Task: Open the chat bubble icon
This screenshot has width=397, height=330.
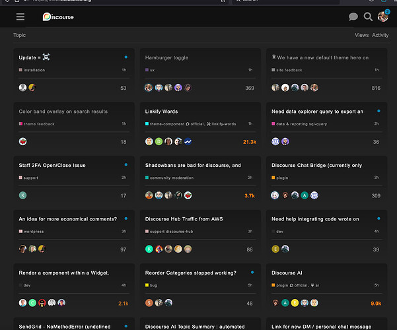Action: [x=353, y=17]
